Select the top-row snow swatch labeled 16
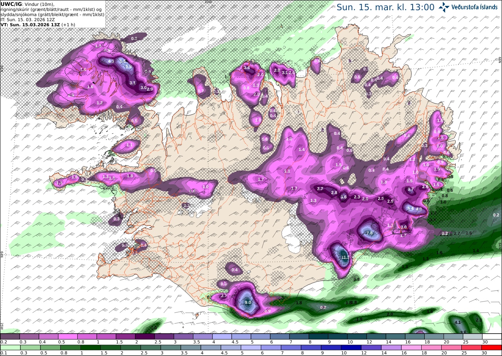 [x=415, y=336]
